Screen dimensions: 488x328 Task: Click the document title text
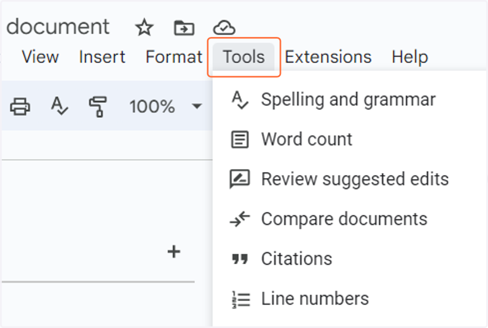click(58, 27)
